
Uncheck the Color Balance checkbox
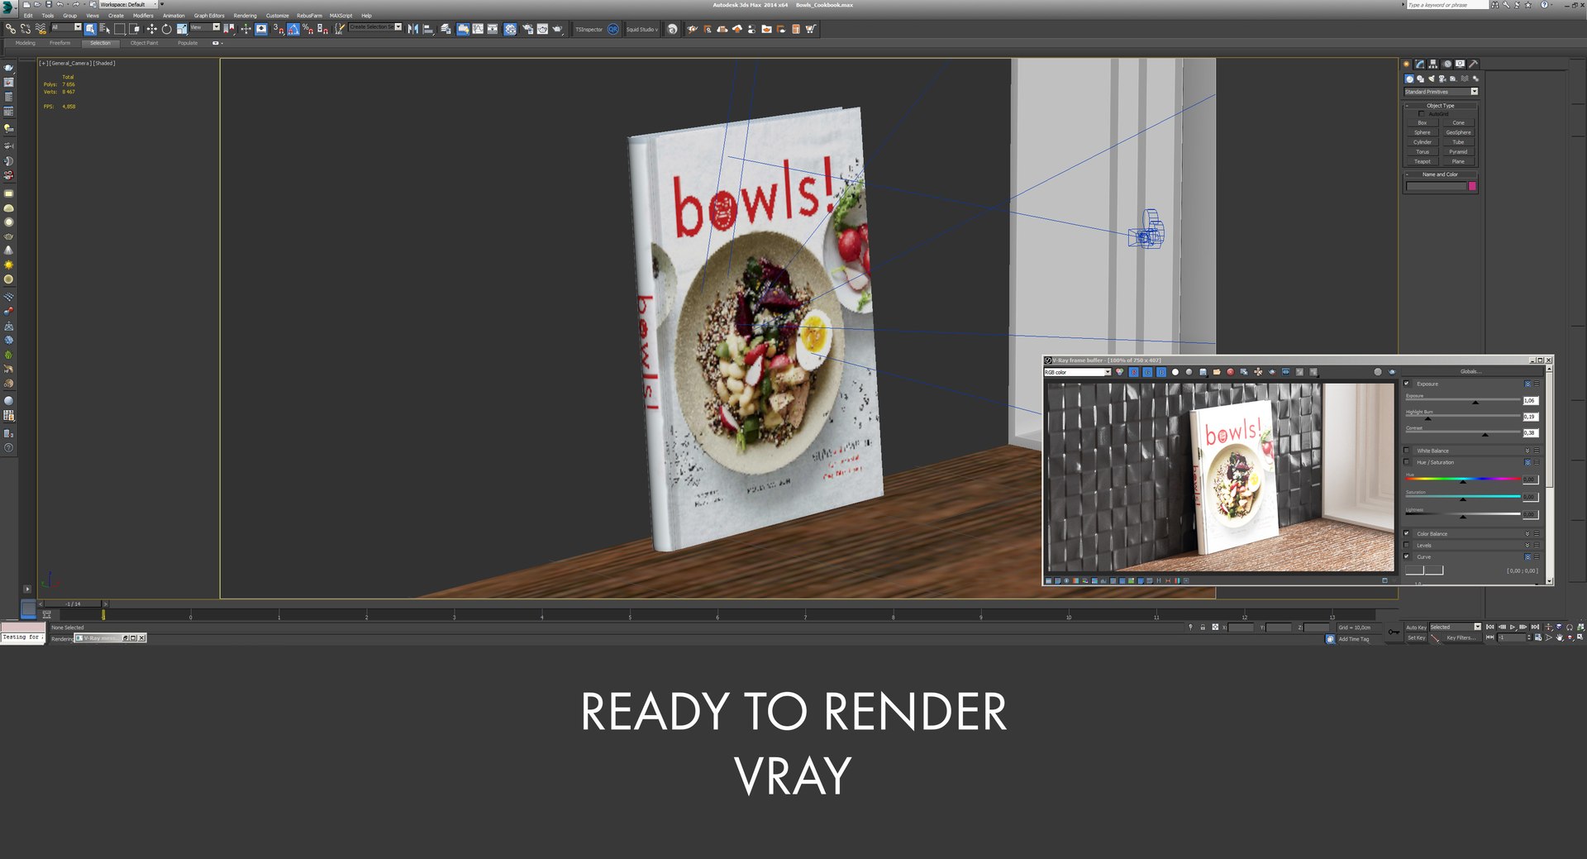point(1407,533)
